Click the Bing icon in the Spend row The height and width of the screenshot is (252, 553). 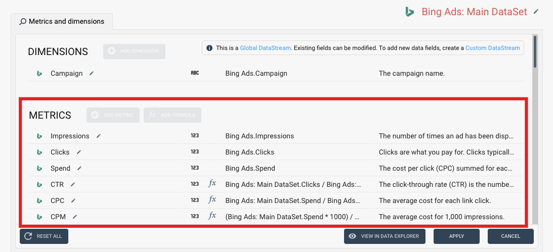(39, 169)
